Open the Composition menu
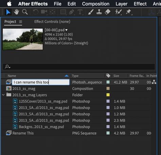The height and width of the screenshot is (155, 161). coord(96,4)
